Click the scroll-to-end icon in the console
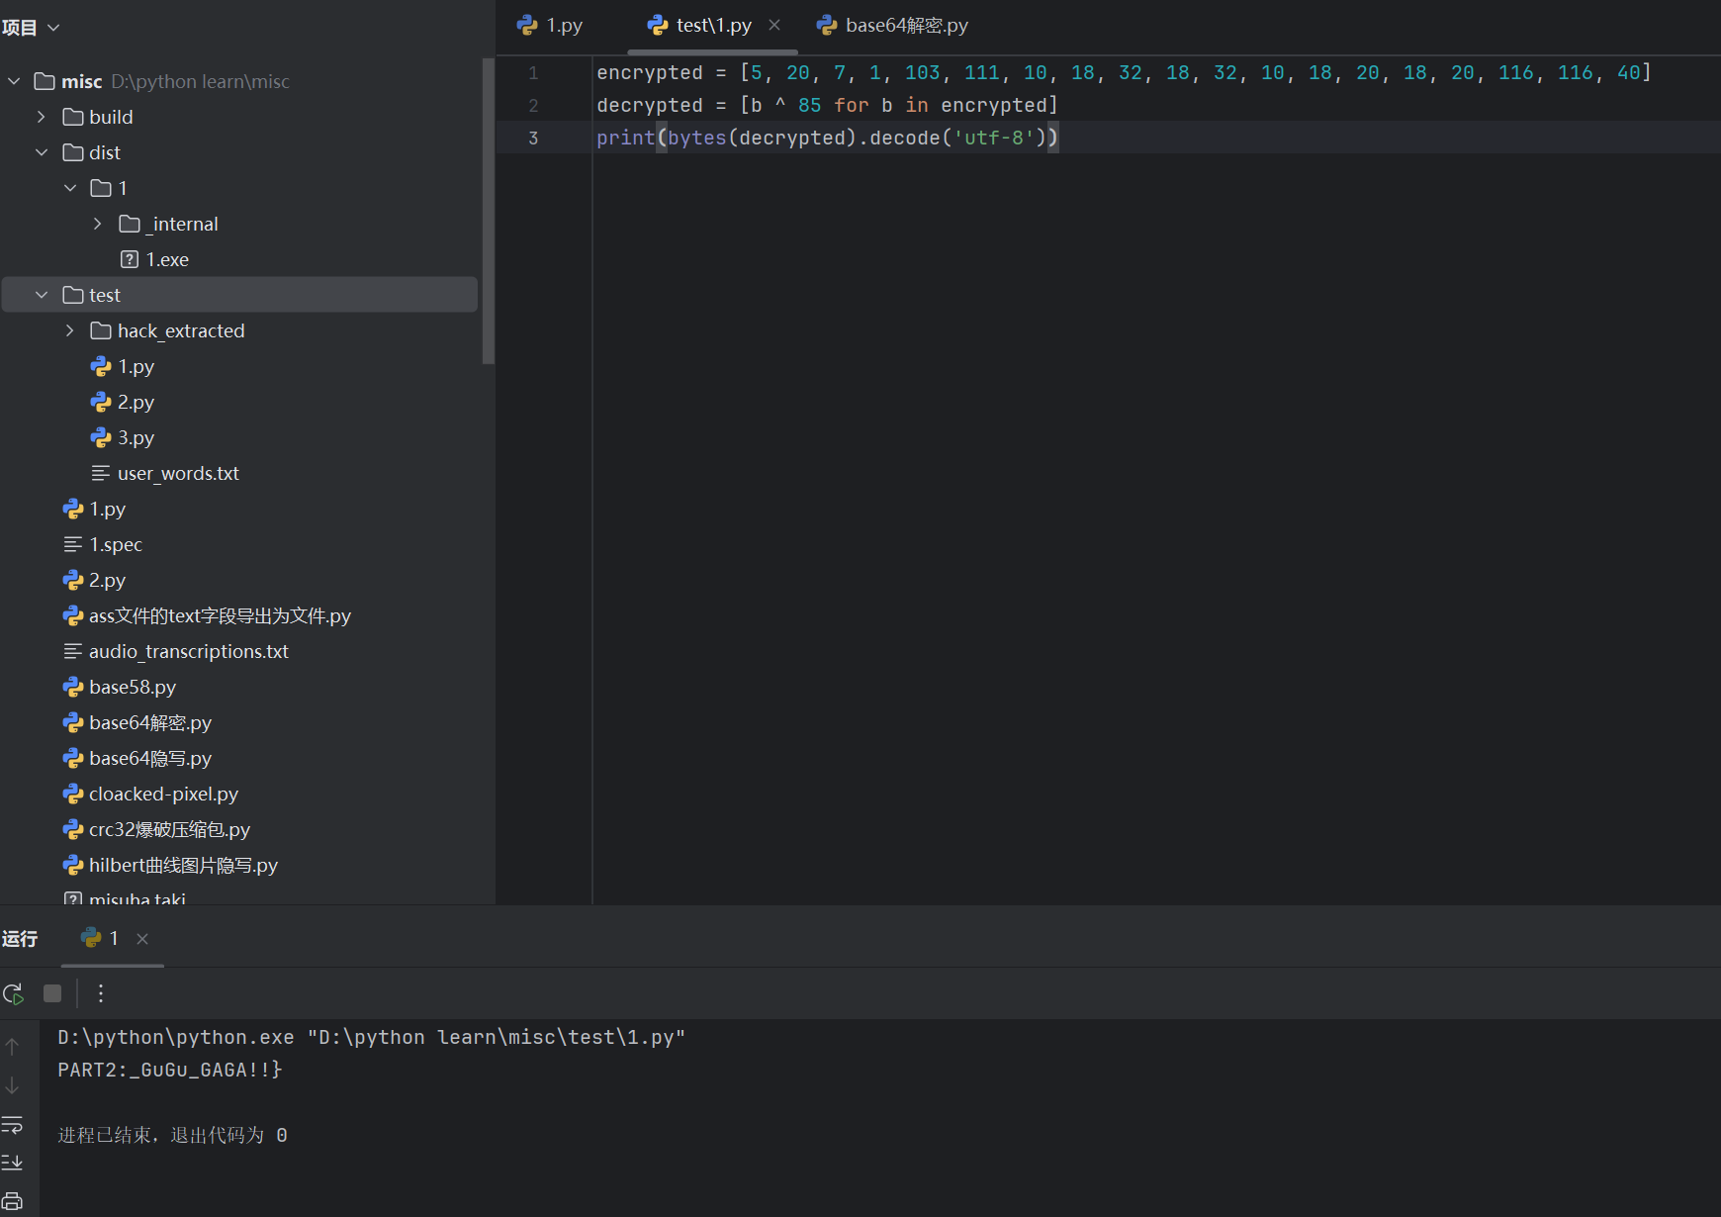The image size is (1721, 1217). click(x=12, y=1163)
